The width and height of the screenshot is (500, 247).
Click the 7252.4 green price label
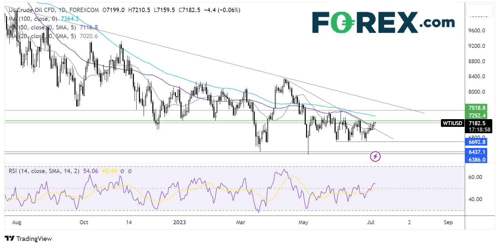click(x=476, y=115)
